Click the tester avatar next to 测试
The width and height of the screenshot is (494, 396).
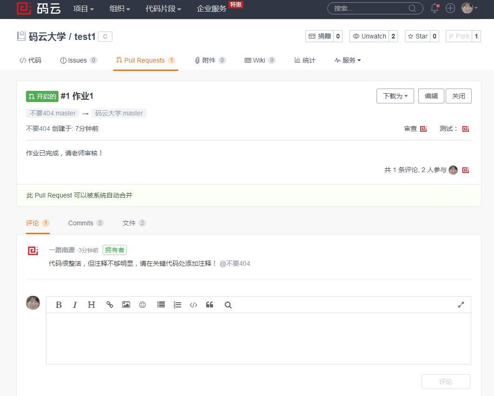pos(466,128)
